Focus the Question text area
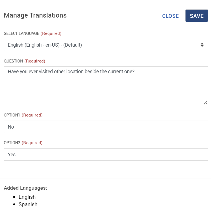The height and width of the screenshot is (216, 211). click(106, 86)
